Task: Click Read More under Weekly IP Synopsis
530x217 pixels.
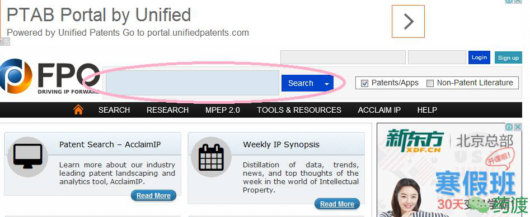Action: (337, 204)
